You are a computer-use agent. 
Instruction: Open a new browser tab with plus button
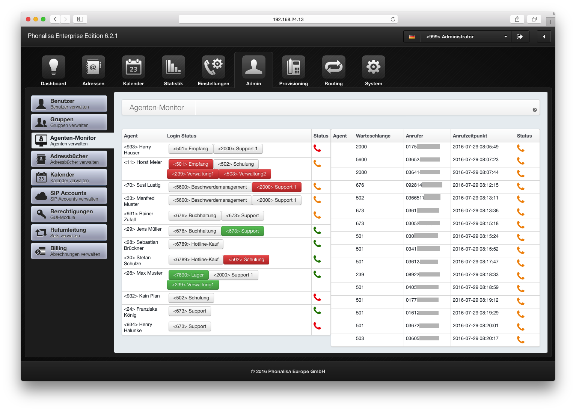click(x=550, y=22)
